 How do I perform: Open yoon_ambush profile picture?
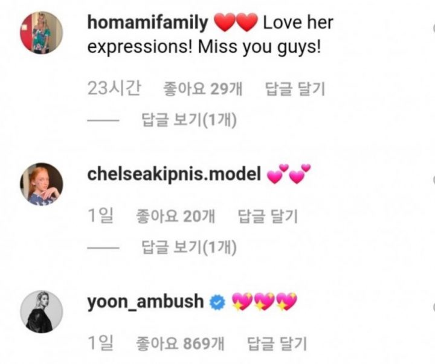[41, 311]
